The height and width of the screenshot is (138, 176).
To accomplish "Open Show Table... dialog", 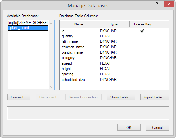I will click(121, 97).
